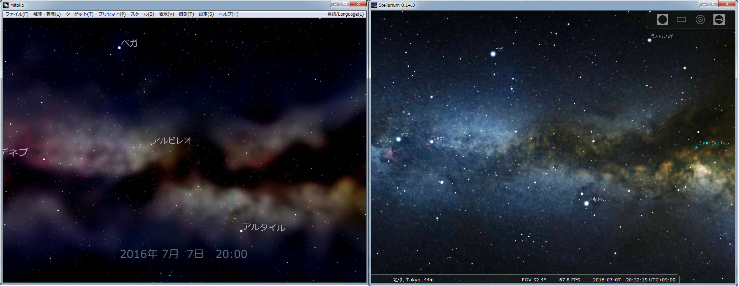Open Oculars configuration via the wrench icon
The width and height of the screenshot is (739, 286).
click(719, 20)
